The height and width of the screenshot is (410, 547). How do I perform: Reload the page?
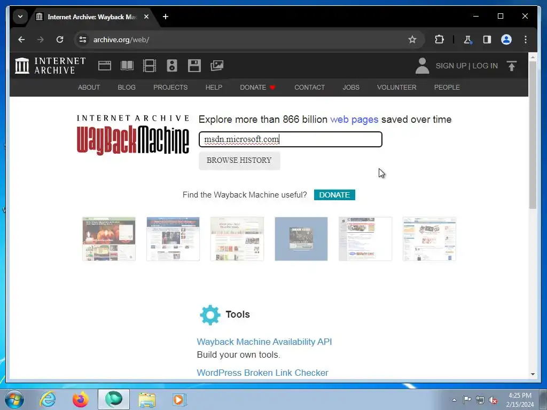coord(60,40)
